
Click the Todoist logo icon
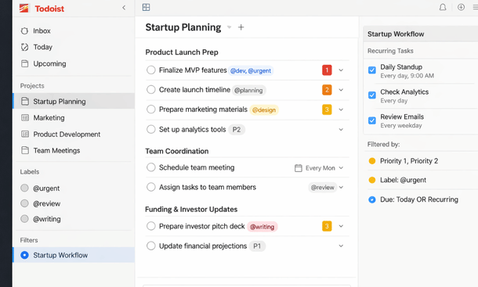point(24,9)
